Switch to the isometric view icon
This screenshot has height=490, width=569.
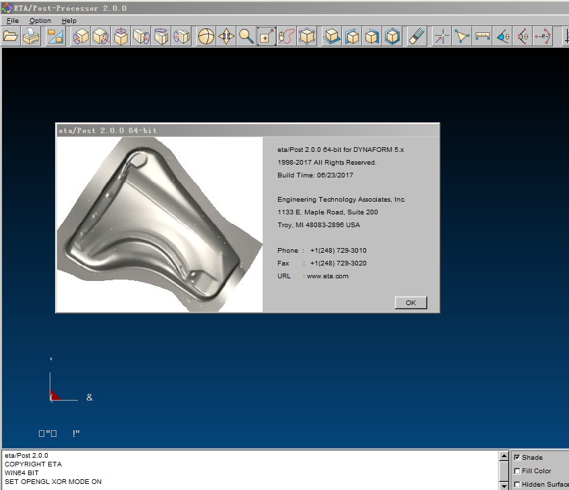pos(392,36)
